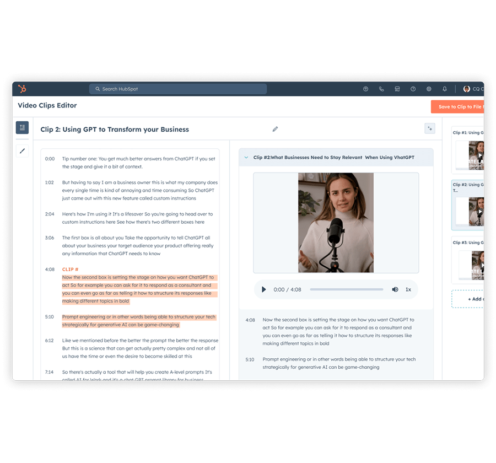The width and height of the screenshot is (496, 463).
Task: Open the upgrade arrow icon in top bar
Action: click(x=366, y=89)
